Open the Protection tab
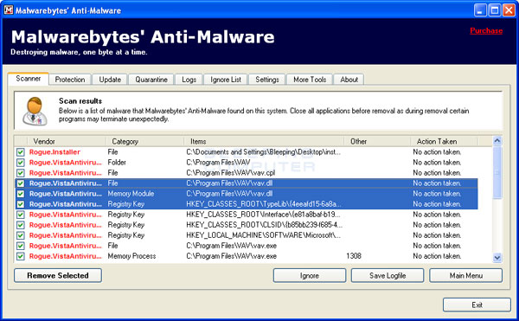Viewport: 519px width, 321px height. click(x=70, y=80)
